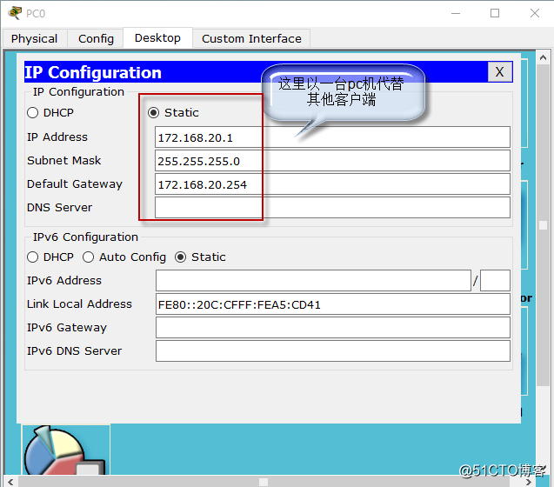Click the vertical scrollbar up arrow
This screenshot has width=554, height=487.
543,57
